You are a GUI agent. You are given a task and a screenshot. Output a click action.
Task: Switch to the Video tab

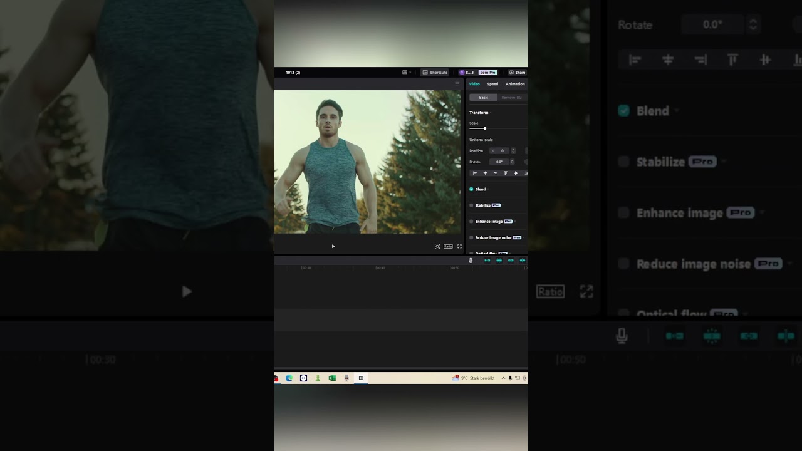point(474,84)
